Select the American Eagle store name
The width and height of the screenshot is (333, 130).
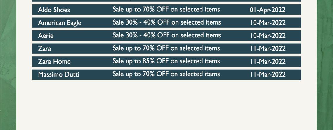coord(60,23)
